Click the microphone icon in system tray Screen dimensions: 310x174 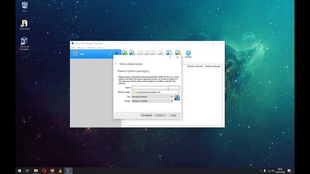265,171
